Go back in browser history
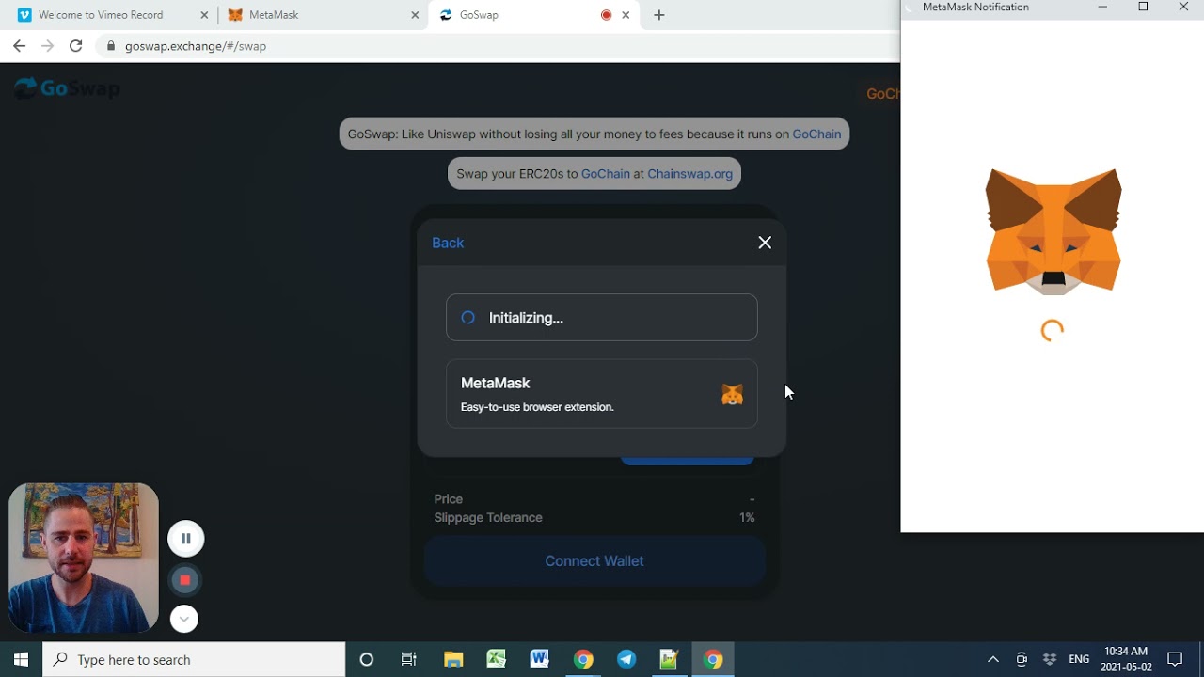Viewport: 1204px width, 677px height. (19, 46)
